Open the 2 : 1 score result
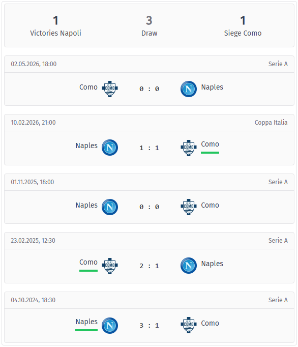 [x=149, y=266]
